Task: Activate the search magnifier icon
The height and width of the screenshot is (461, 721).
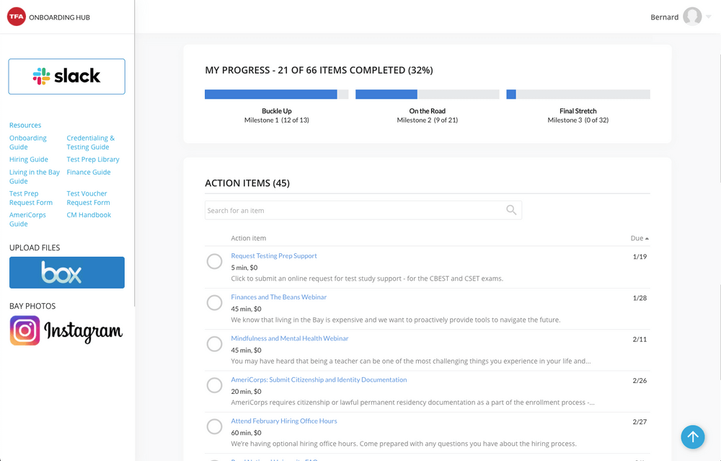Action: pyautogui.click(x=511, y=209)
